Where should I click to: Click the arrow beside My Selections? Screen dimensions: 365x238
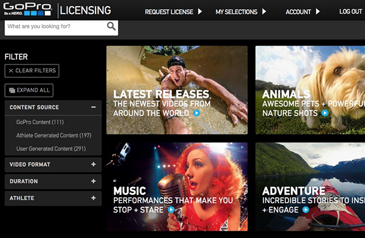coord(264,12)
